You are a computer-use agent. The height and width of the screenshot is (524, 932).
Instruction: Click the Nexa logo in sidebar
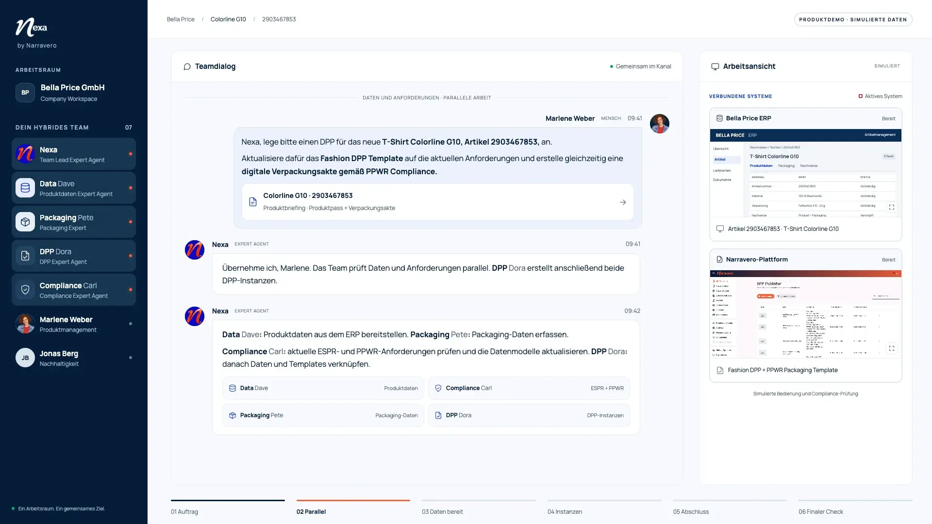pos(32,28)
